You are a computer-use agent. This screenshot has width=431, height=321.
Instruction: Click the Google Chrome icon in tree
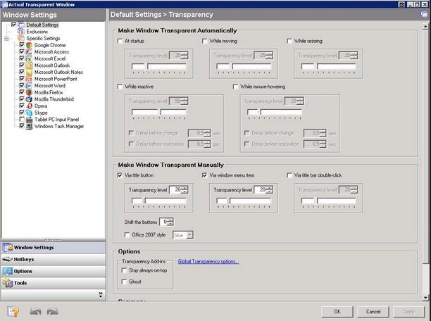coord(29,45)
